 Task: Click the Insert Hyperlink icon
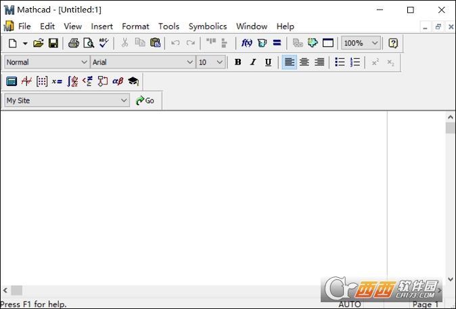298,43
